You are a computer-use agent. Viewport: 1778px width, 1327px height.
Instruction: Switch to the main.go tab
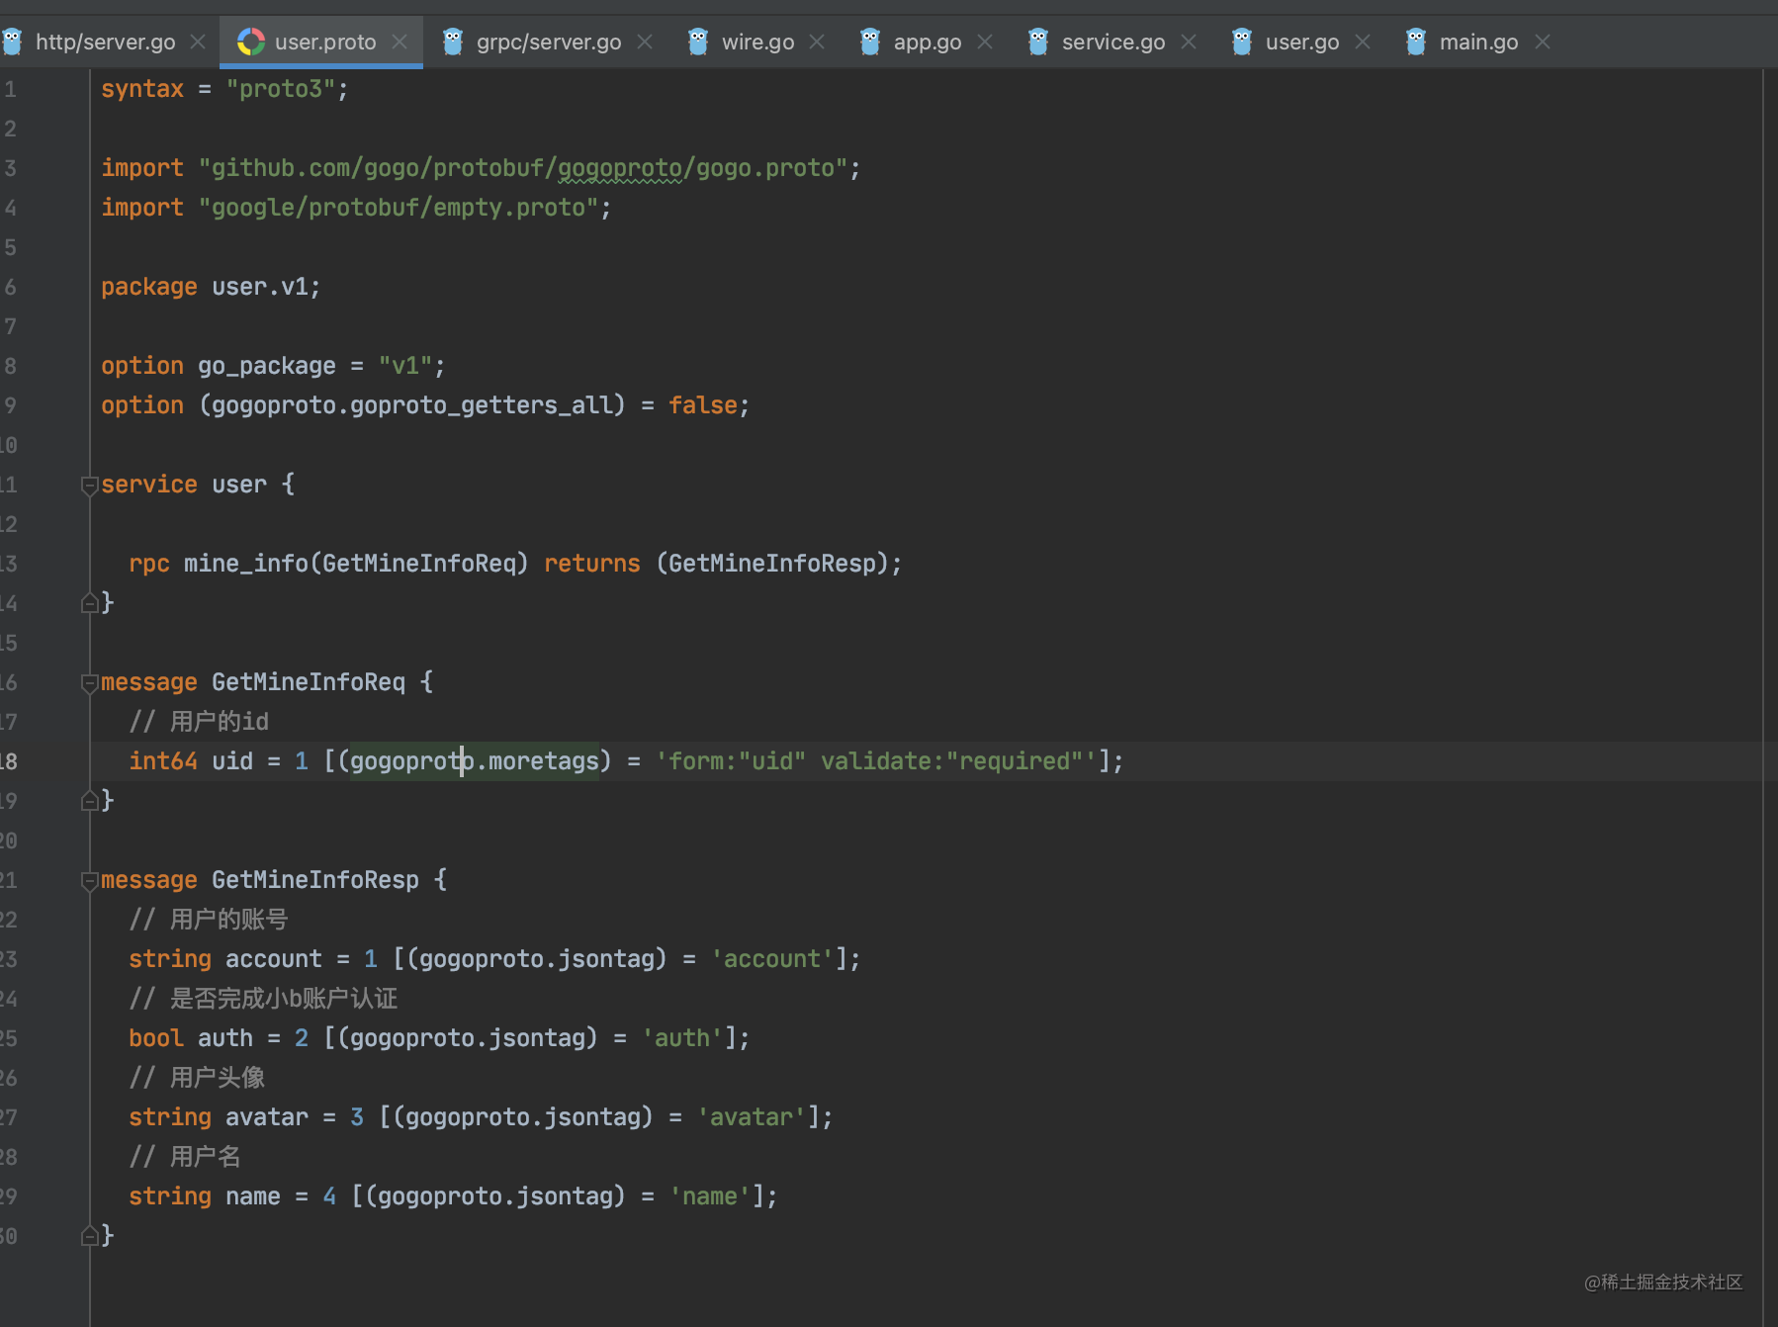pyautogui.click(x=1478, y=42)
